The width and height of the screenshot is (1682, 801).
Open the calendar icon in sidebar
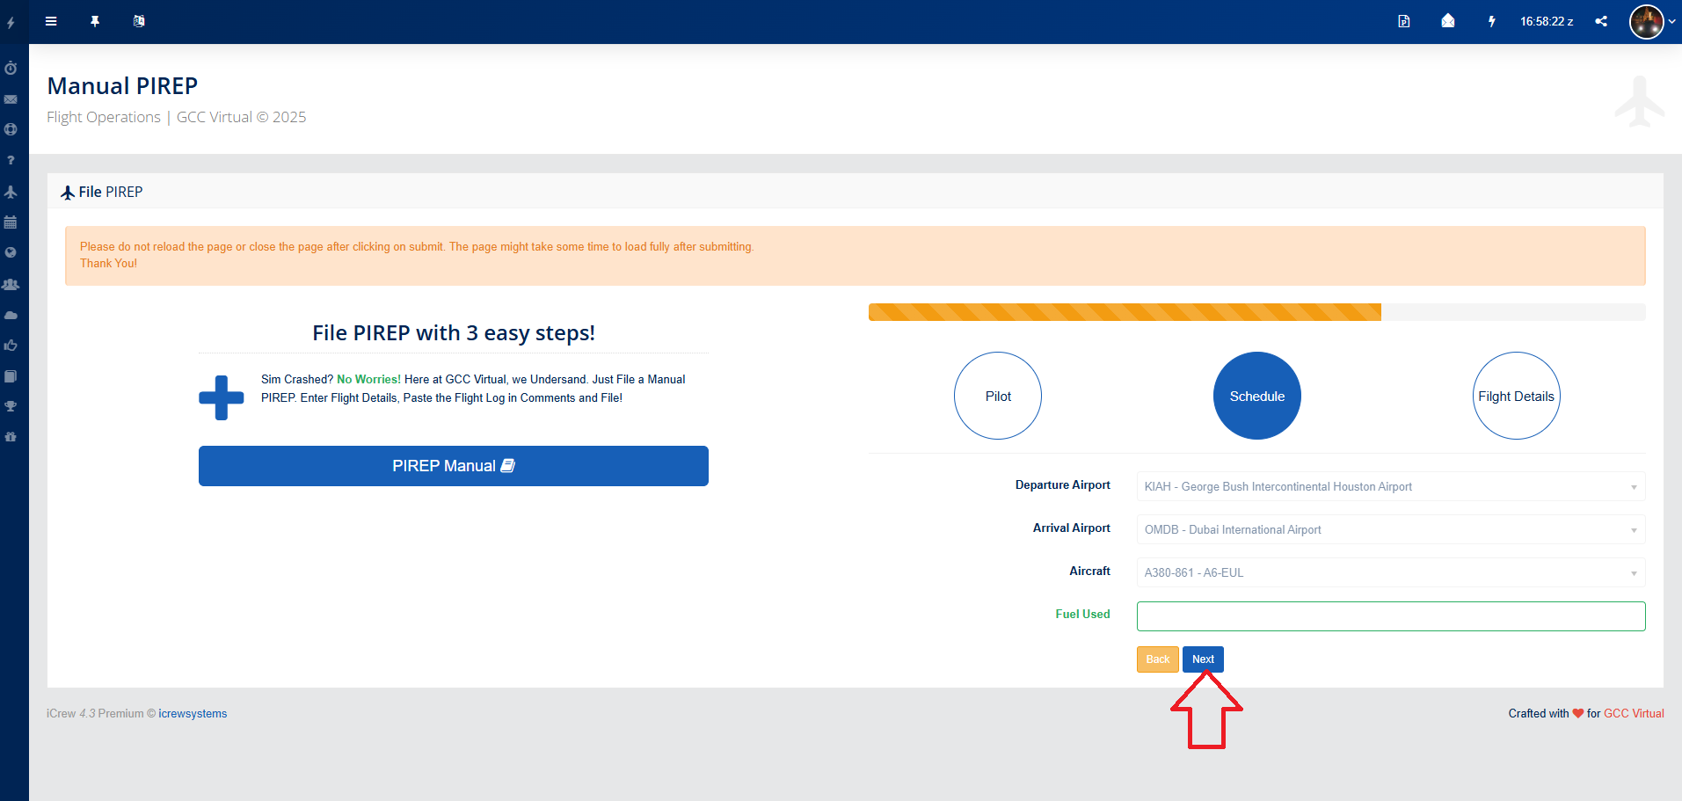pyautogui.click(x=11, y=222)
